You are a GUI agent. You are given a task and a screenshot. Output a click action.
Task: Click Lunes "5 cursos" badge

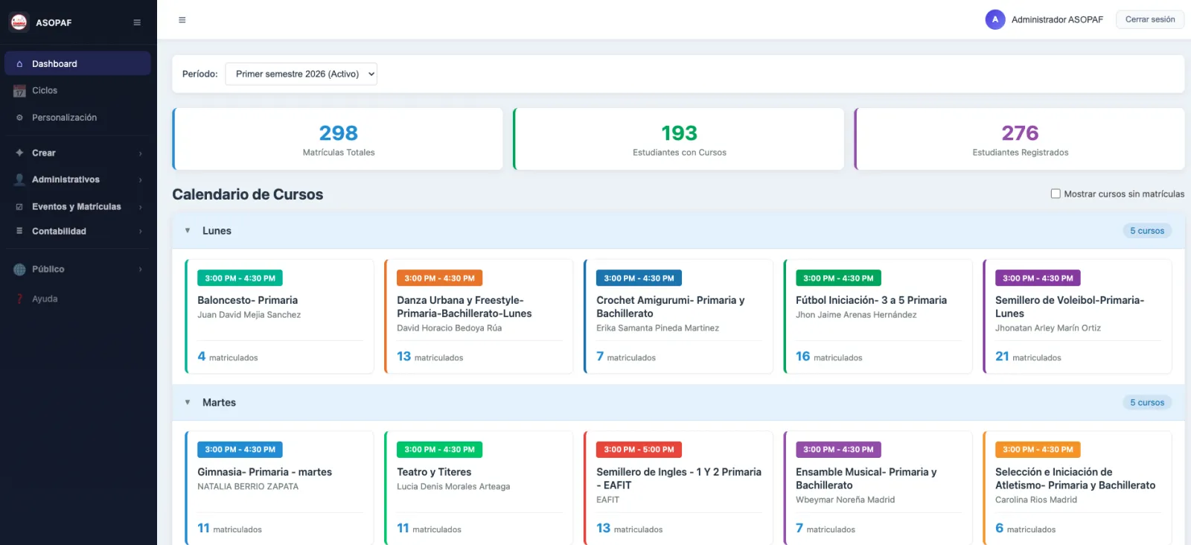[x=1147, y=231]
